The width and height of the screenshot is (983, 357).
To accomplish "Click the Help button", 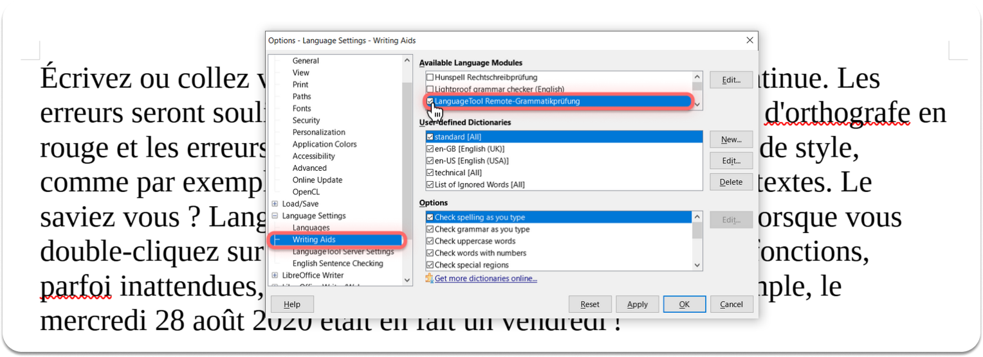I will point(292,304).
